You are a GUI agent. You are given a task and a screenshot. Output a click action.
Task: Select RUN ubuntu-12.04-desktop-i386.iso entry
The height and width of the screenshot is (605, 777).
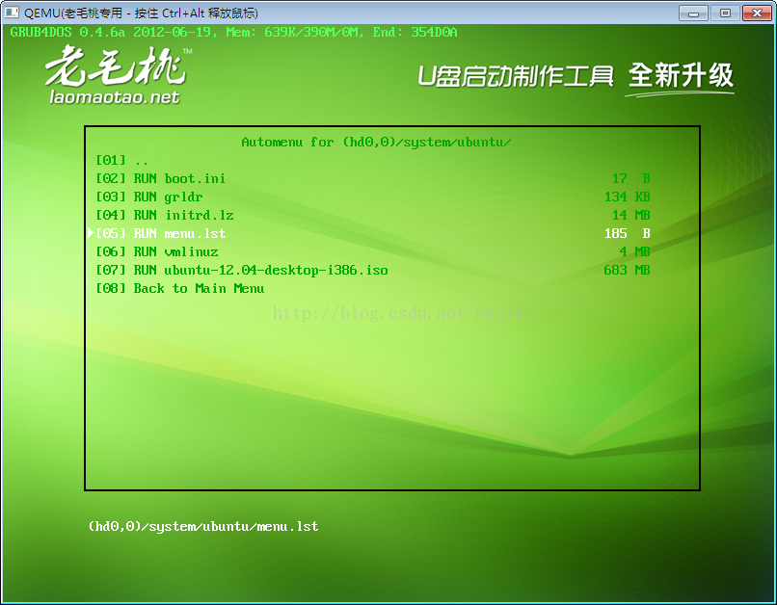tap(242, 271)
